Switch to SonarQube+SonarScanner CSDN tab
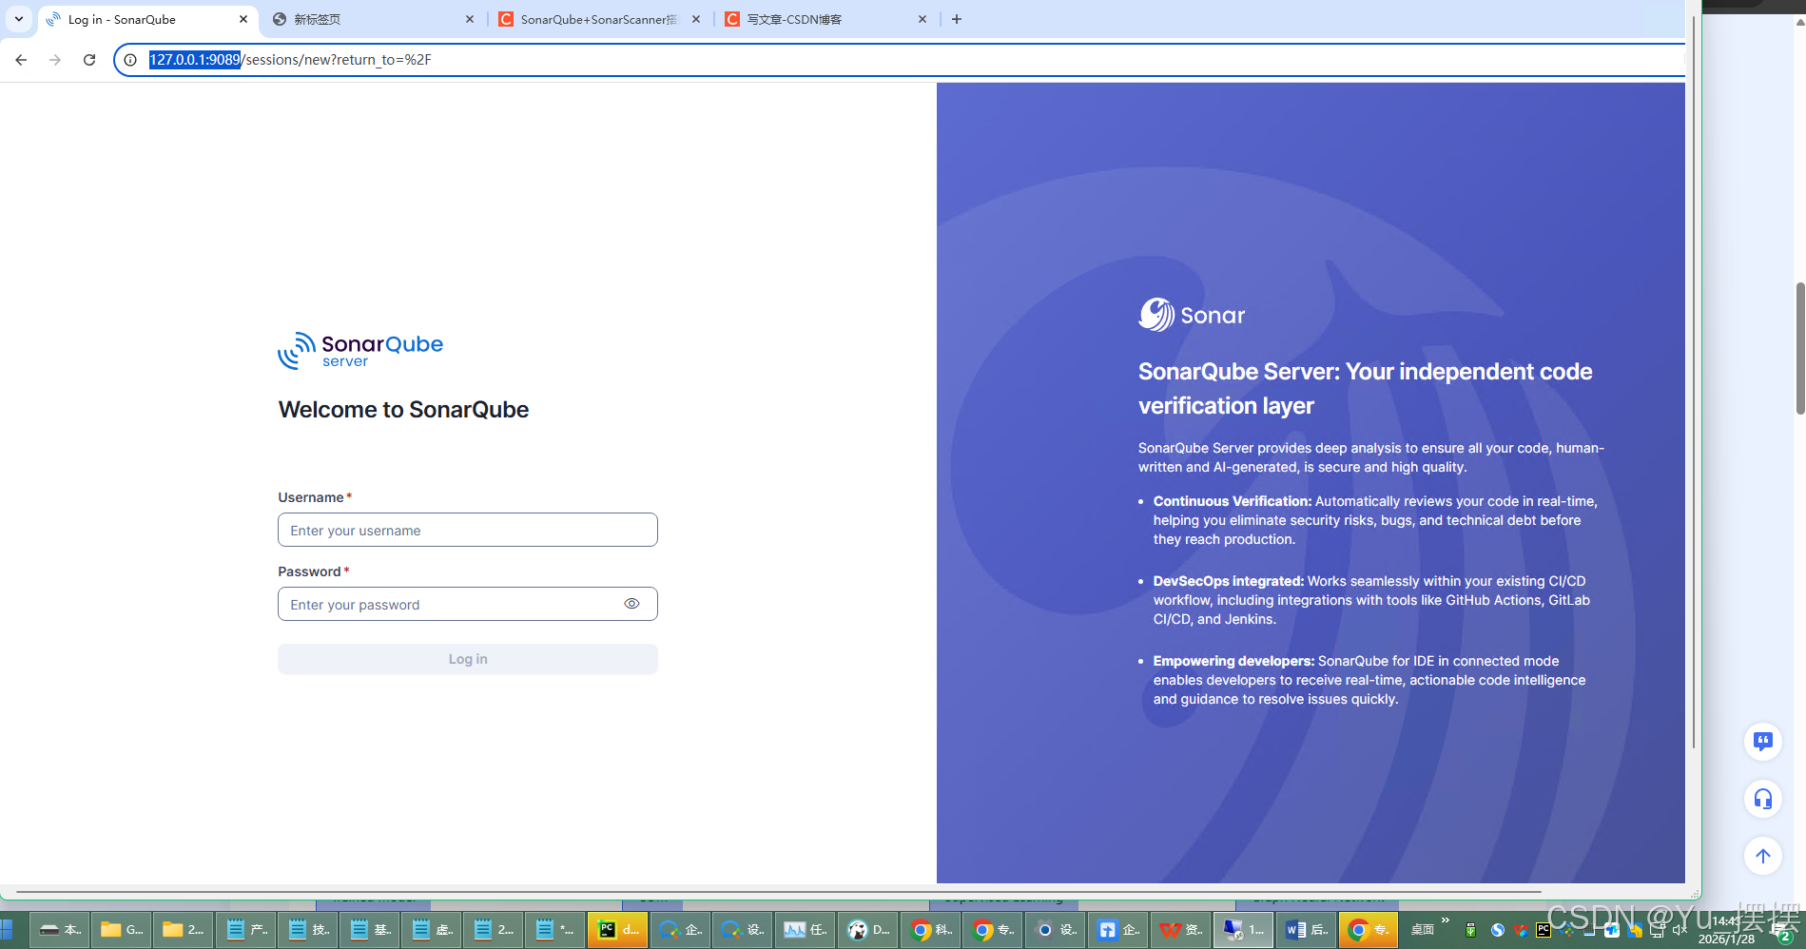Viewport: 1806px width, 949px height. pyautogui.click(x=599, y=19)
